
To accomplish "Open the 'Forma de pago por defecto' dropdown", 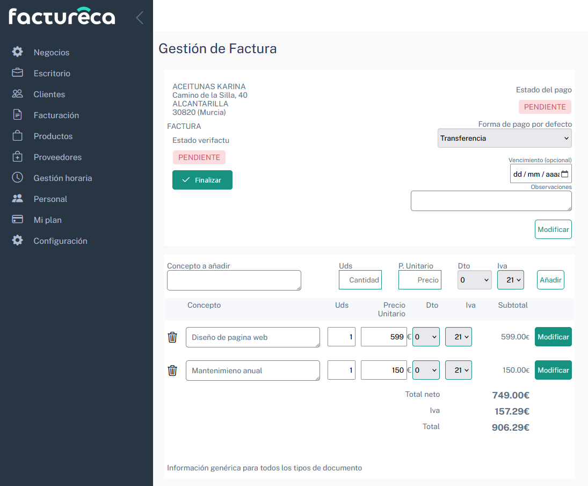I will 504,138.
